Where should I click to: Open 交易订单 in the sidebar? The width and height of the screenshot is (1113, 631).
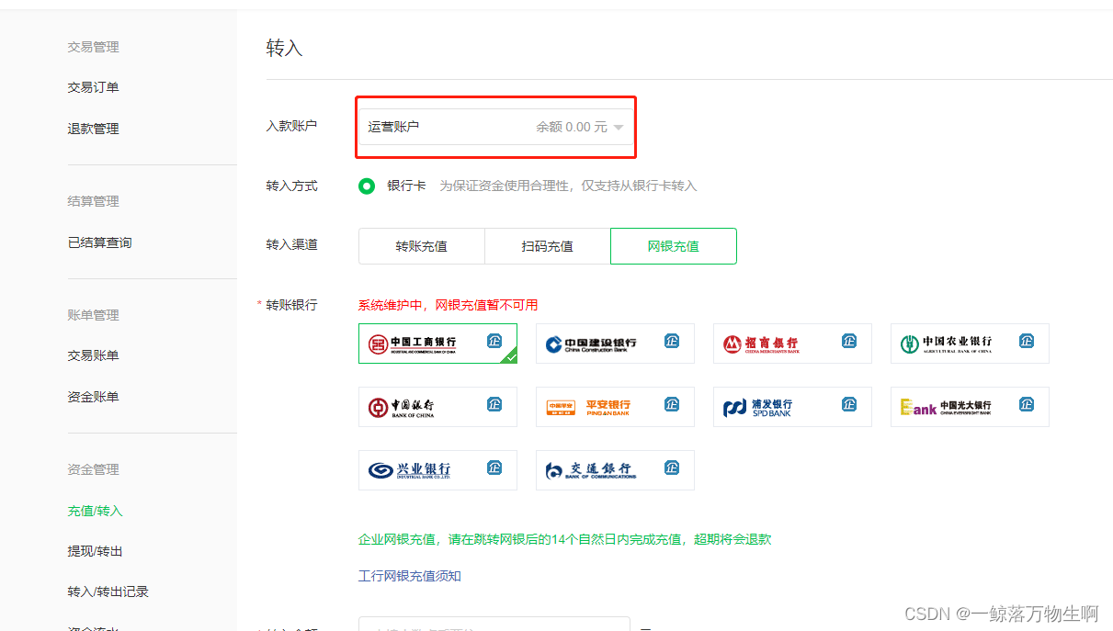pyautogui.click(x=93, y=87)
